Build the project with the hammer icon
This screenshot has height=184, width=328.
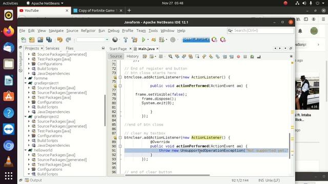(x=126, y=40)
